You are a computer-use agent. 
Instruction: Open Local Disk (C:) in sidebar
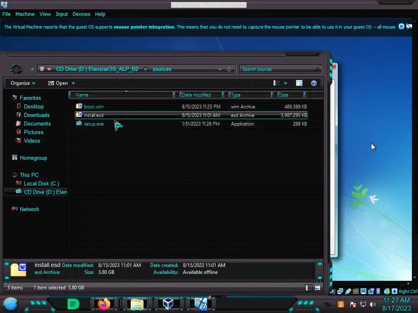tap(42, 183)
